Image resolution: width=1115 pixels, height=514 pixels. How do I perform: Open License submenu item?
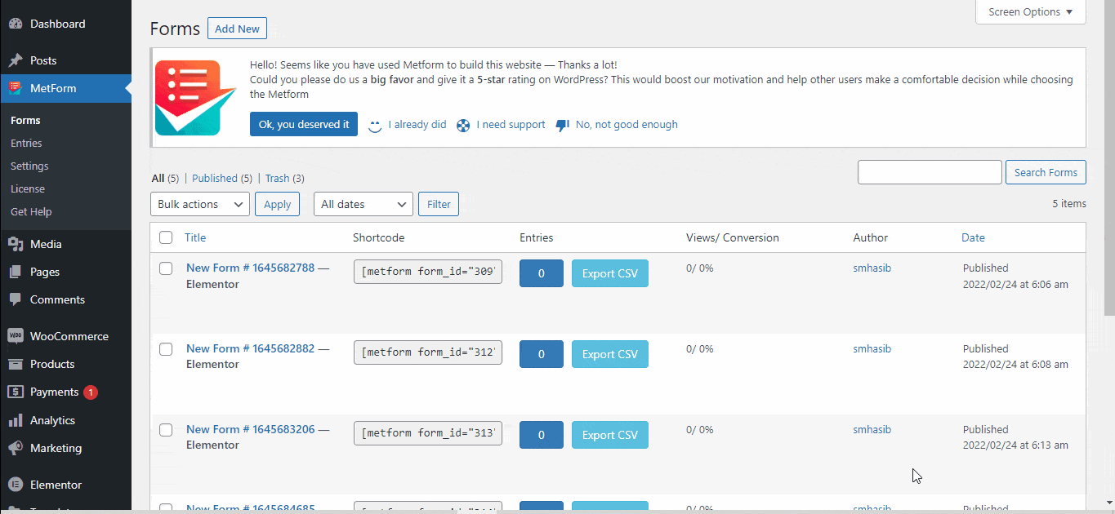(28, 188)
